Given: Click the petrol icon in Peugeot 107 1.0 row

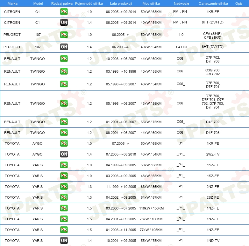Looking at the screenshot, I should click(64, 35).
